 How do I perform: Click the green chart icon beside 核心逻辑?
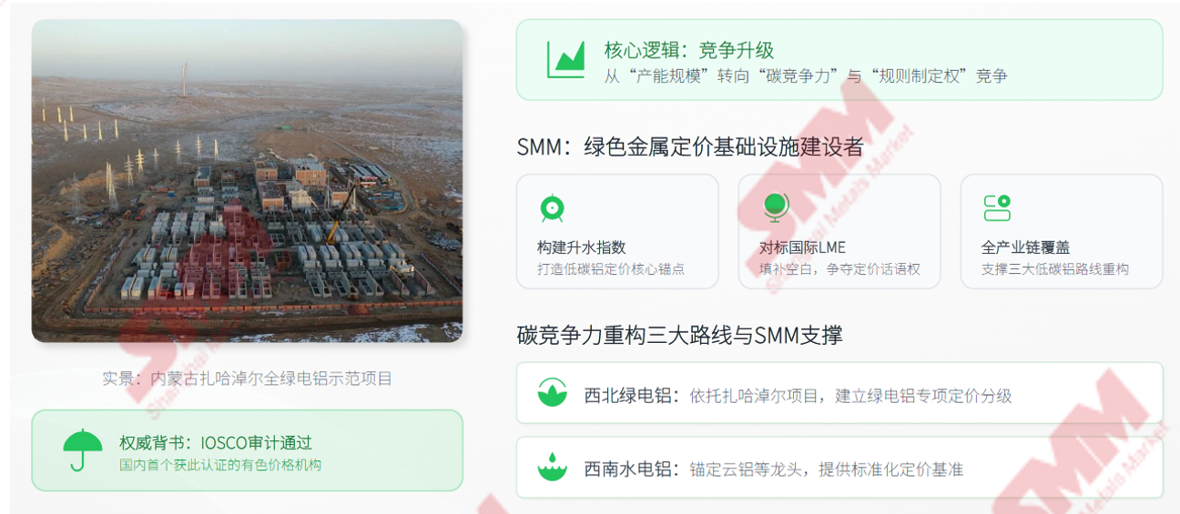(x=565, y=60)
